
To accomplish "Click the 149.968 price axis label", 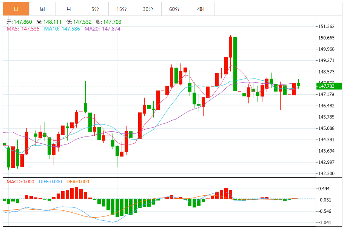I will pyautogui.click(x=327, y=49).
